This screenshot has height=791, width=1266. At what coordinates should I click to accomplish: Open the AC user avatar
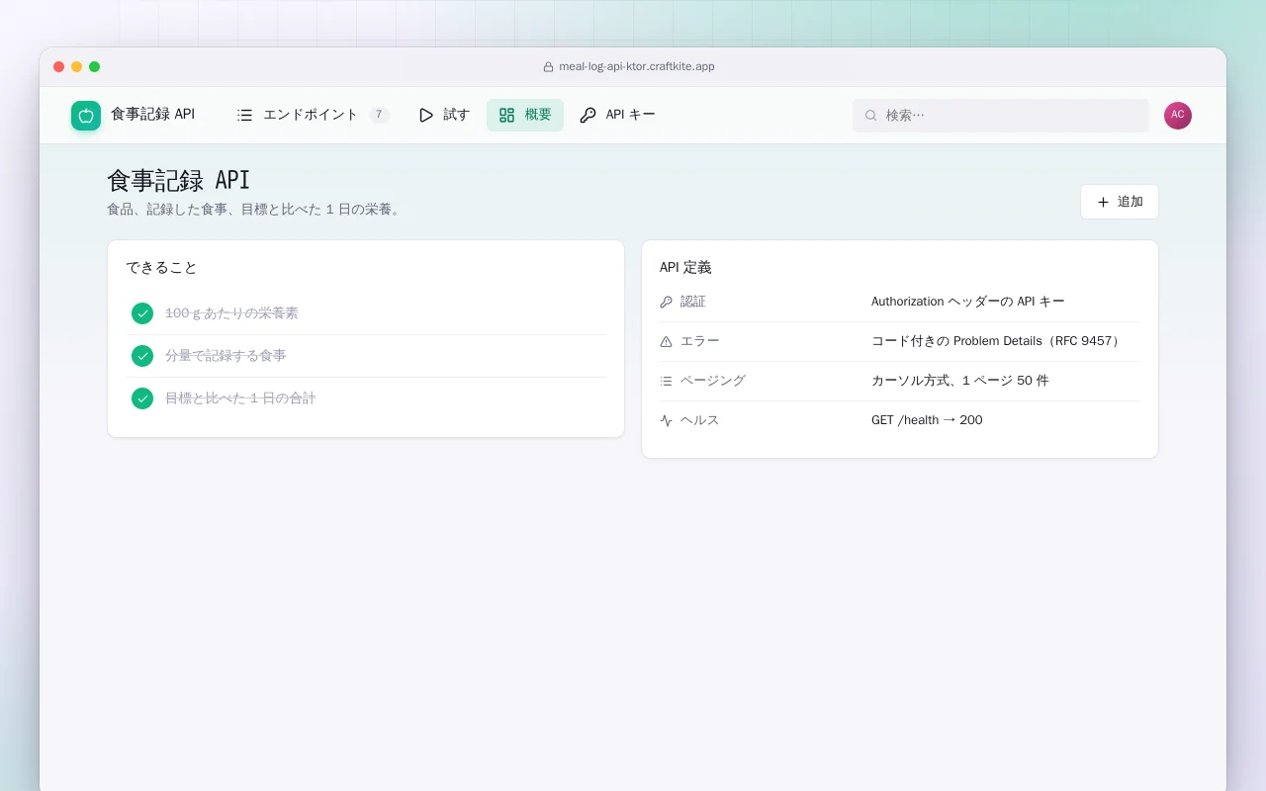tap(1178, 116)
